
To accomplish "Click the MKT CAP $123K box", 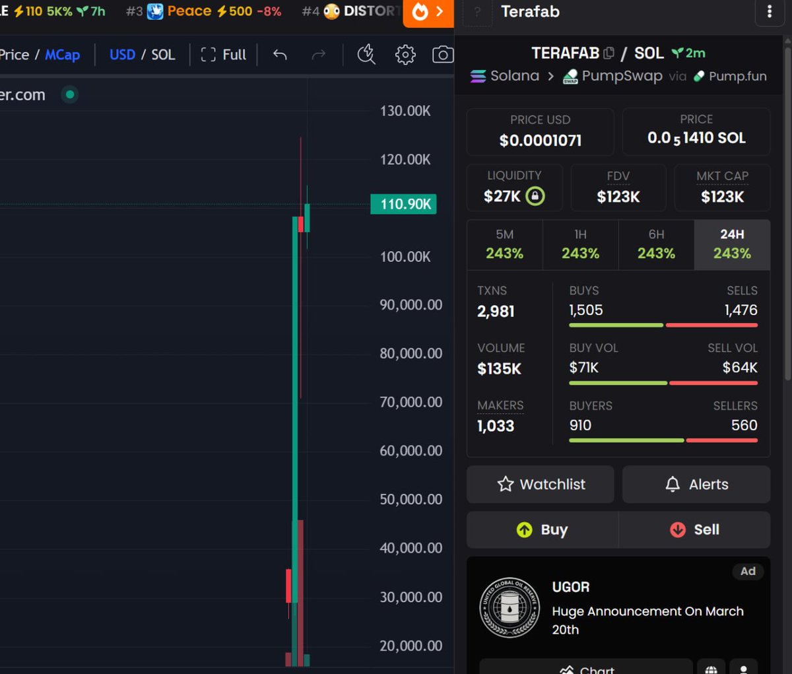I will pyautogui.click(x=722, y=187).
